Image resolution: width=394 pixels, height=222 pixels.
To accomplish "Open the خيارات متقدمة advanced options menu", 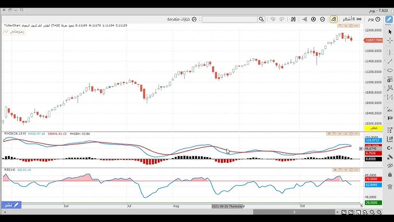I will 181,20.
